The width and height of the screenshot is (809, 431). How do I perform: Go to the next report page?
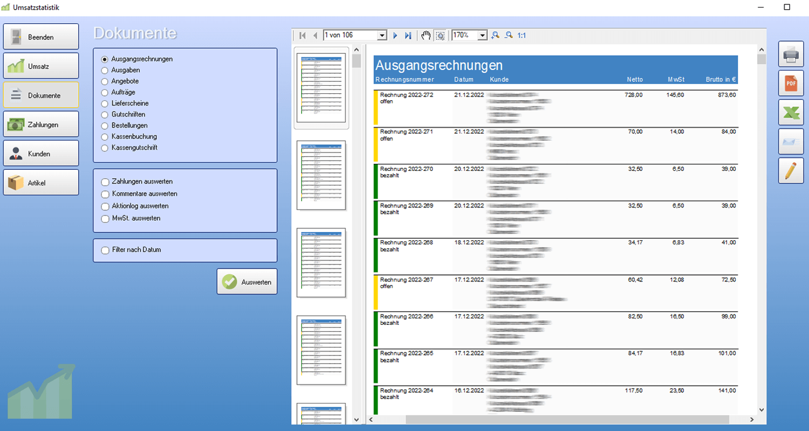(x=395, y=35)
